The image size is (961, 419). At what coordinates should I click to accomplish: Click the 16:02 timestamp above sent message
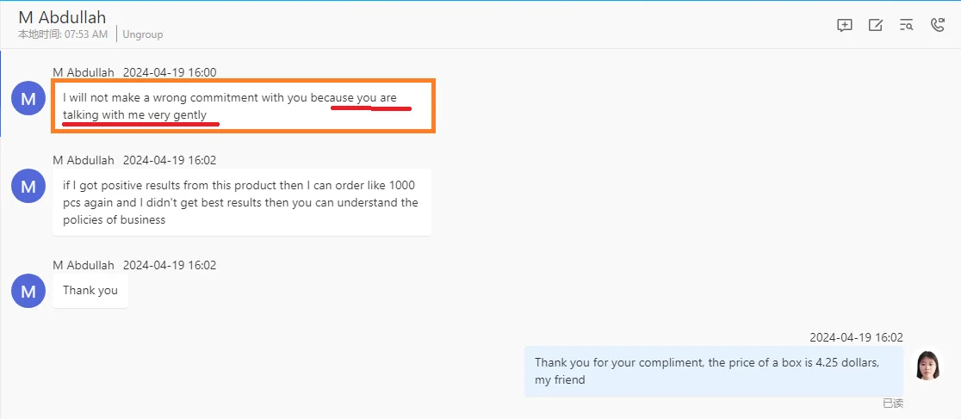click(x=856, y=338)
